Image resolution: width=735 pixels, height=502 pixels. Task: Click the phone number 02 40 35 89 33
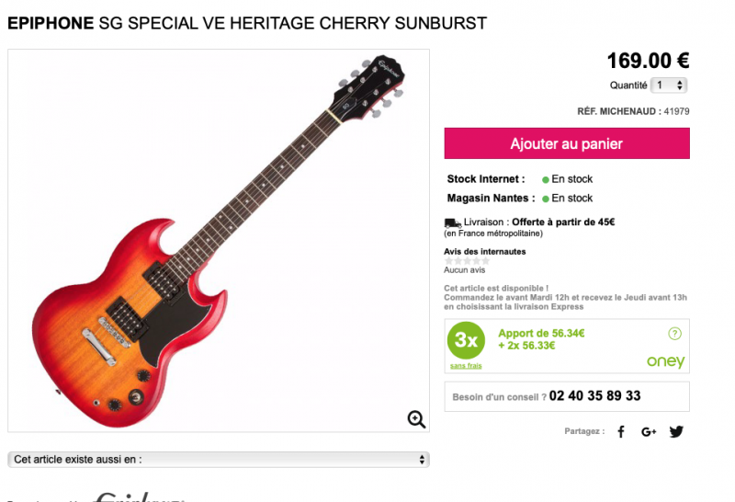point(594,396)
